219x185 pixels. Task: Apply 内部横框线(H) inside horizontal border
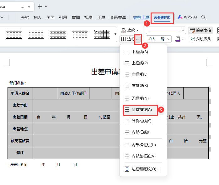[x=143, y=145]
